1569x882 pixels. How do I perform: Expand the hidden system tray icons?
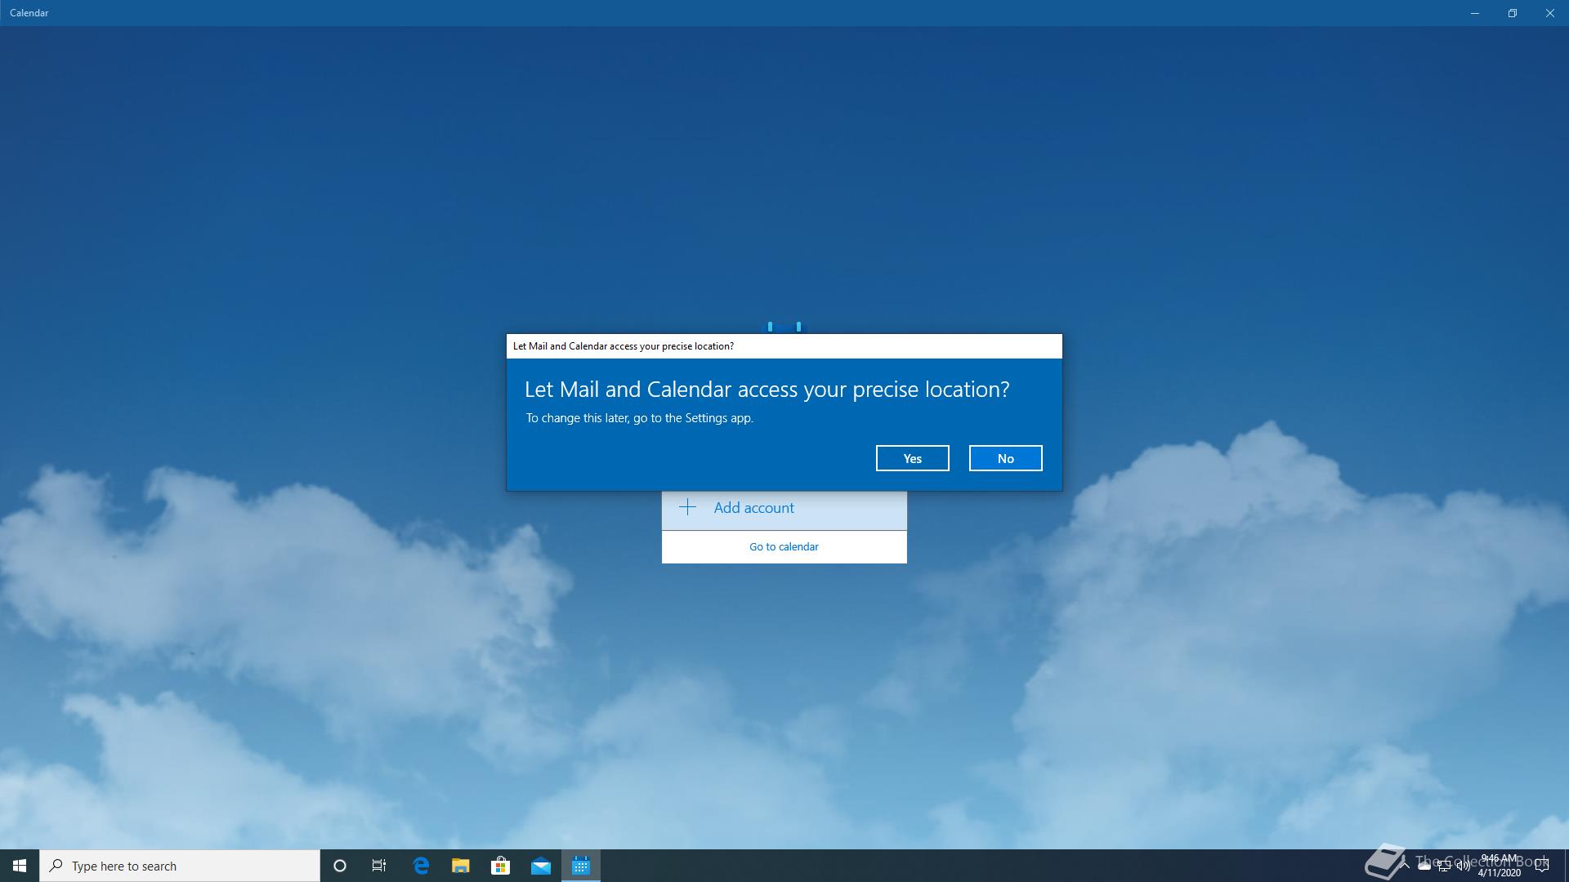(x=1405, y=866)
